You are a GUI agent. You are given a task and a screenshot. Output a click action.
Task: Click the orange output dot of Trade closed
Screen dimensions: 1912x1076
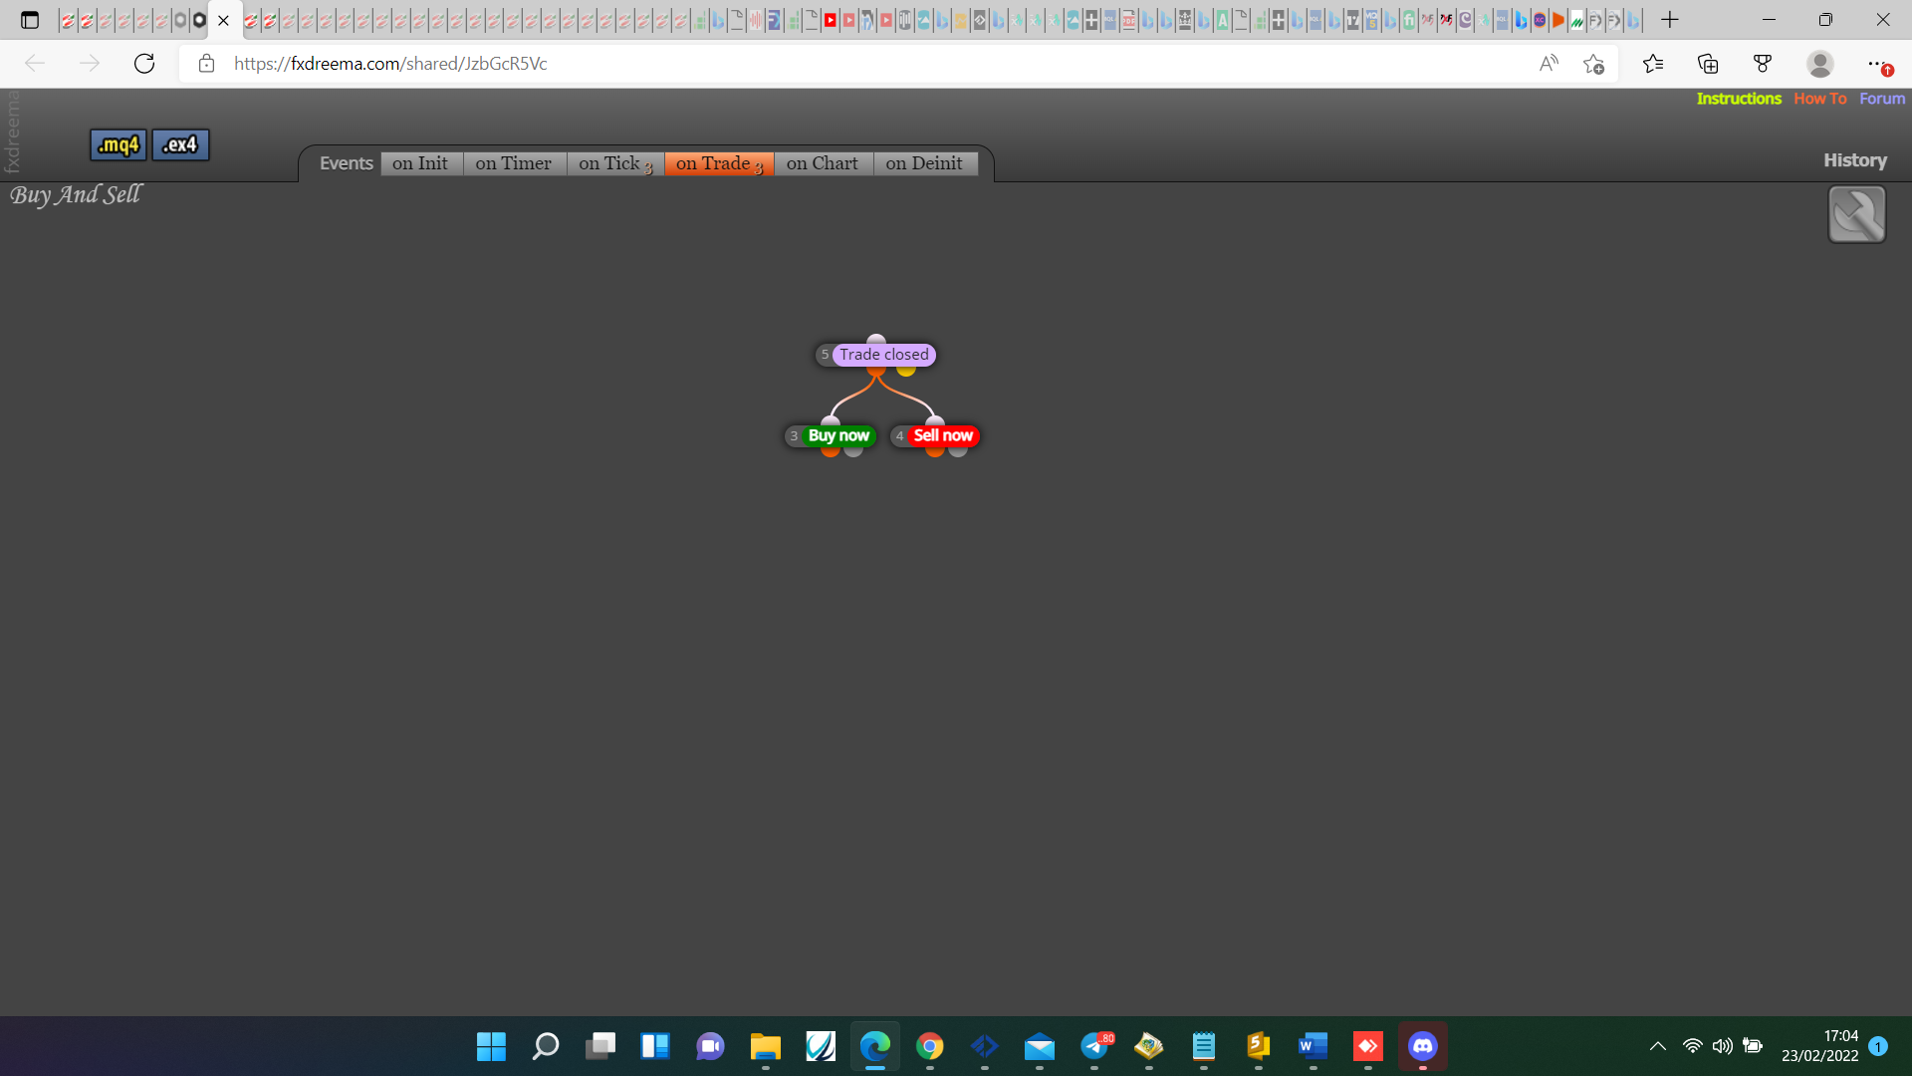[x=876, y=370]
